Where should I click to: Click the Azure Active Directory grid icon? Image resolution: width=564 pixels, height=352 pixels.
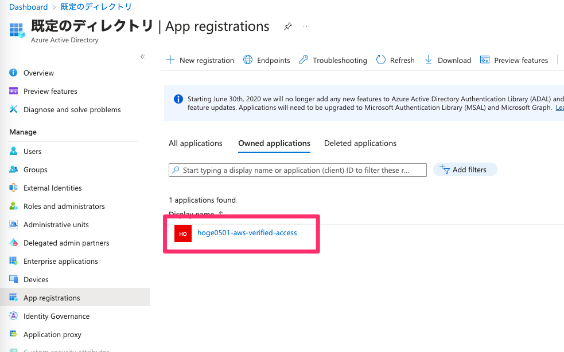(17, 30)
